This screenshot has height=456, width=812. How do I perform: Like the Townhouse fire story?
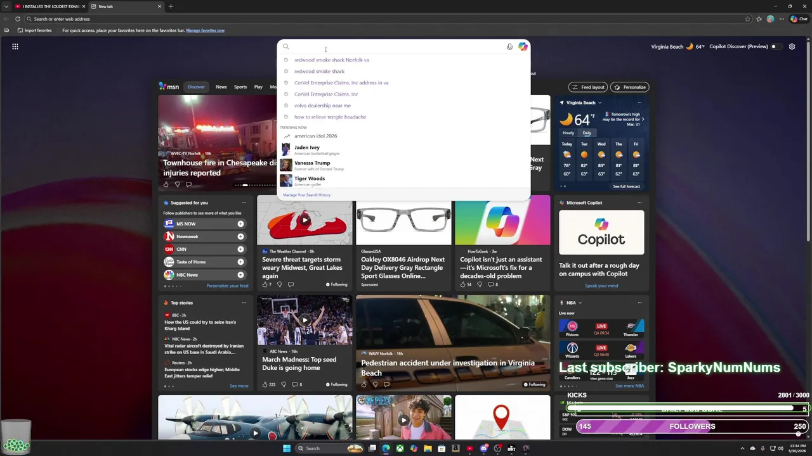click(x=166, y=184)
